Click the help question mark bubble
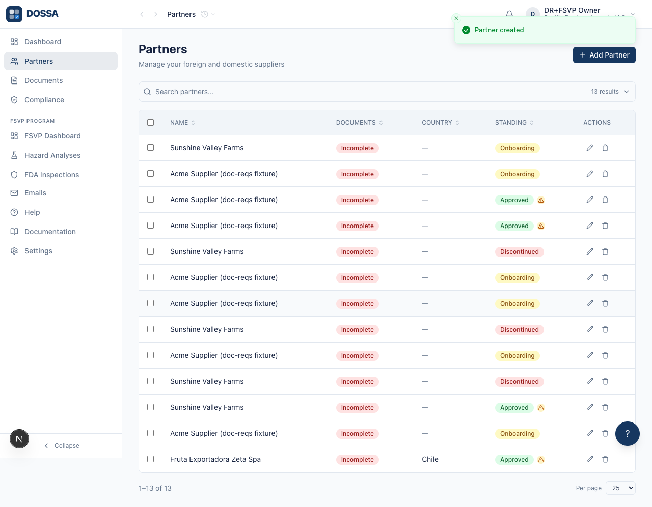652x507 pixels. coord(628,434)
